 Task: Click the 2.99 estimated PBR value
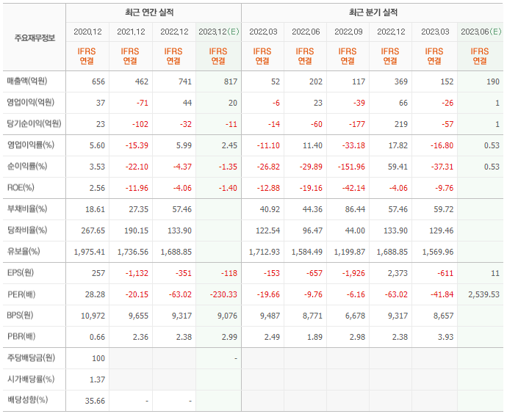click(229, 338)
